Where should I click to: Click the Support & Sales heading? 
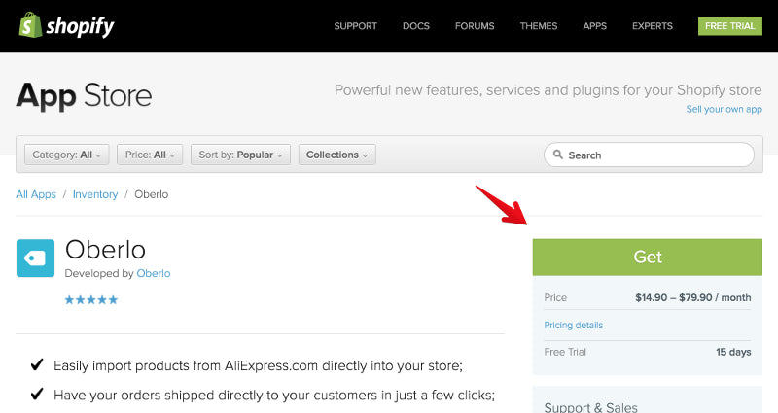tap(590, 407)
